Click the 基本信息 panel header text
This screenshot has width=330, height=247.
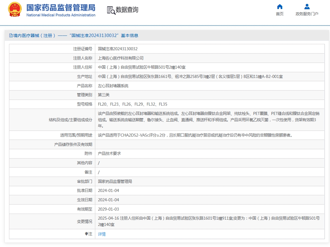click(x=130, y=36)
